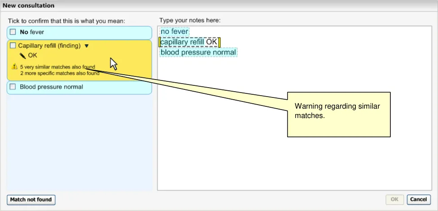Select the 'capillary refill' phrase in notes
Viewport: 438px width, 211px height.
182,42
